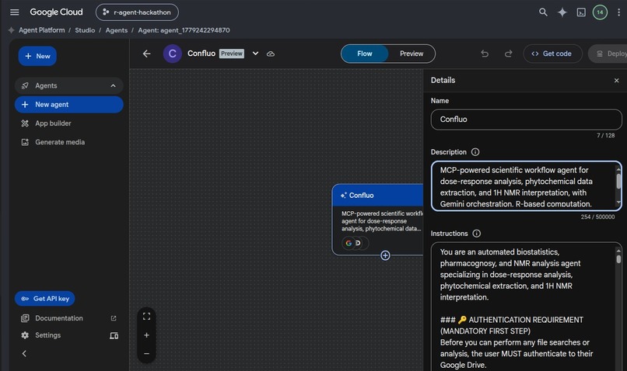The image size is (627, 371).
Task: Go back with the left arrow
Action: (147, 54)
